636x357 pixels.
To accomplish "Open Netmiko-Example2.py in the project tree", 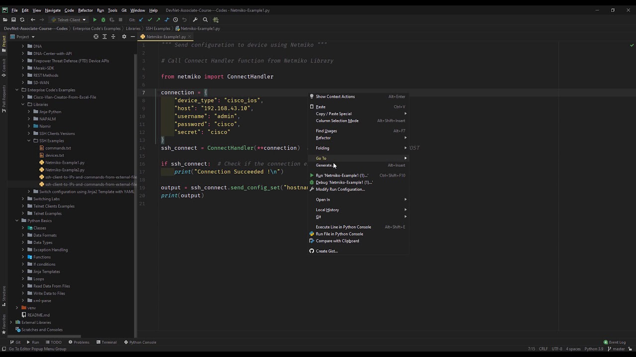I will [65, 170].
